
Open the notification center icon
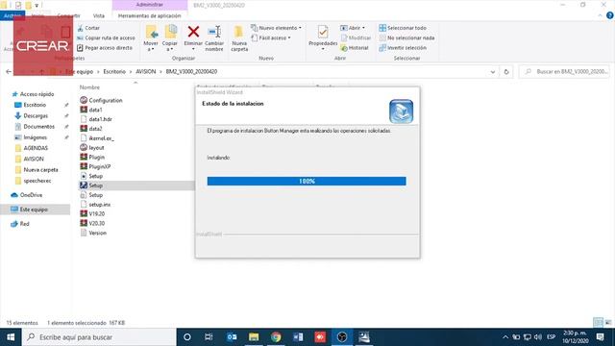[600, 337]
